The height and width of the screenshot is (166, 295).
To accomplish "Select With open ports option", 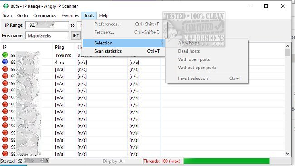I will coord(194,59).
